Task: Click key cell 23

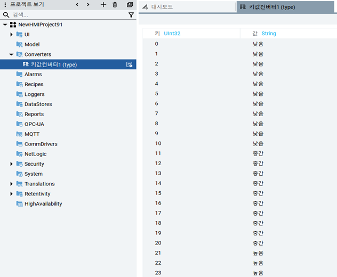Action: coord(158,273)
